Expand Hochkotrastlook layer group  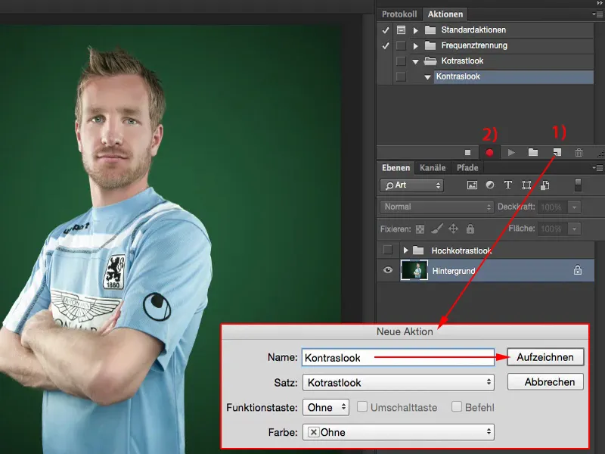pyautogui.click(x=405, y=250)
